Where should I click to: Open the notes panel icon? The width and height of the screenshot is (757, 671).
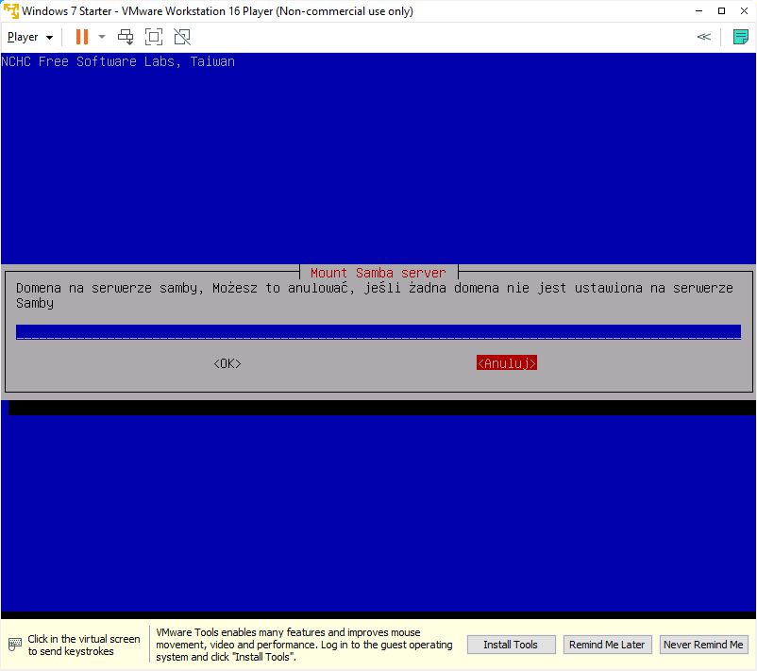coord(740,37)
